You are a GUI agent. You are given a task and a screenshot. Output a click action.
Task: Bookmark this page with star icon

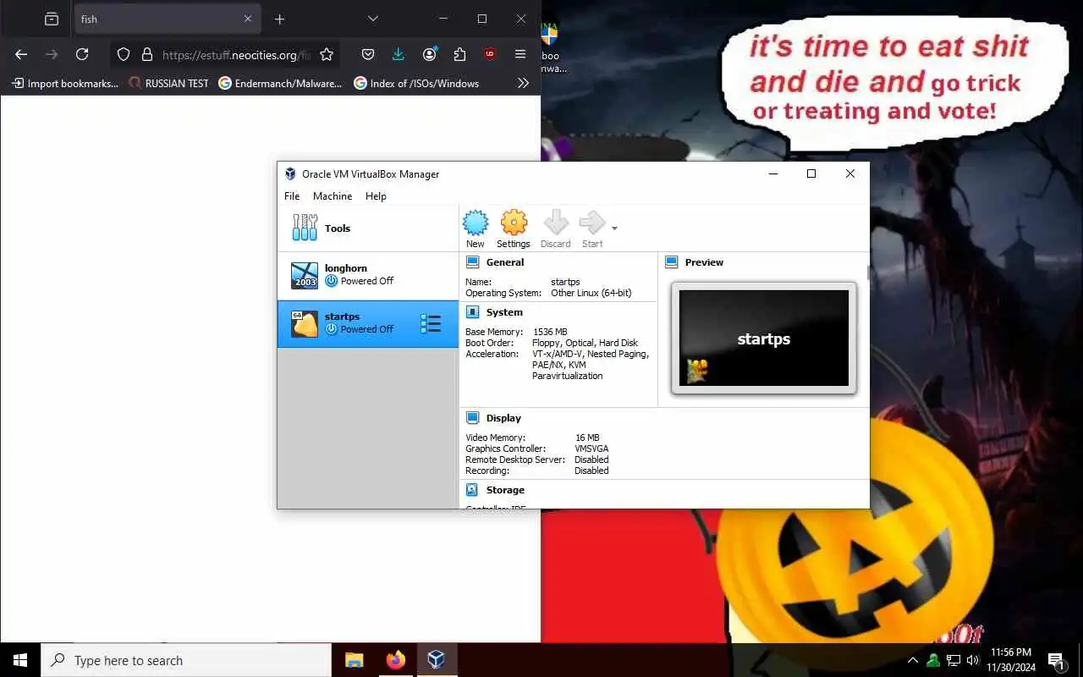click(x=327, y=54)
